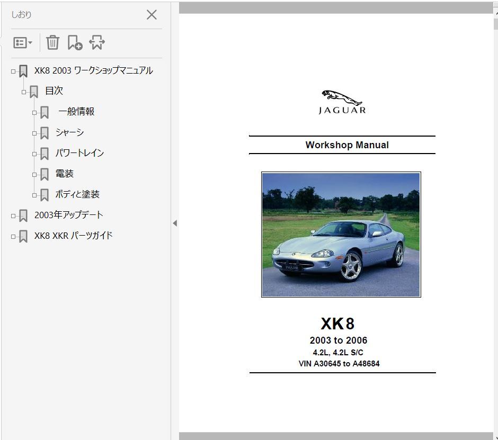Click the find current bookmark icon
The width and height of the screenshot is (498, 440).
[x=97, y=42]
